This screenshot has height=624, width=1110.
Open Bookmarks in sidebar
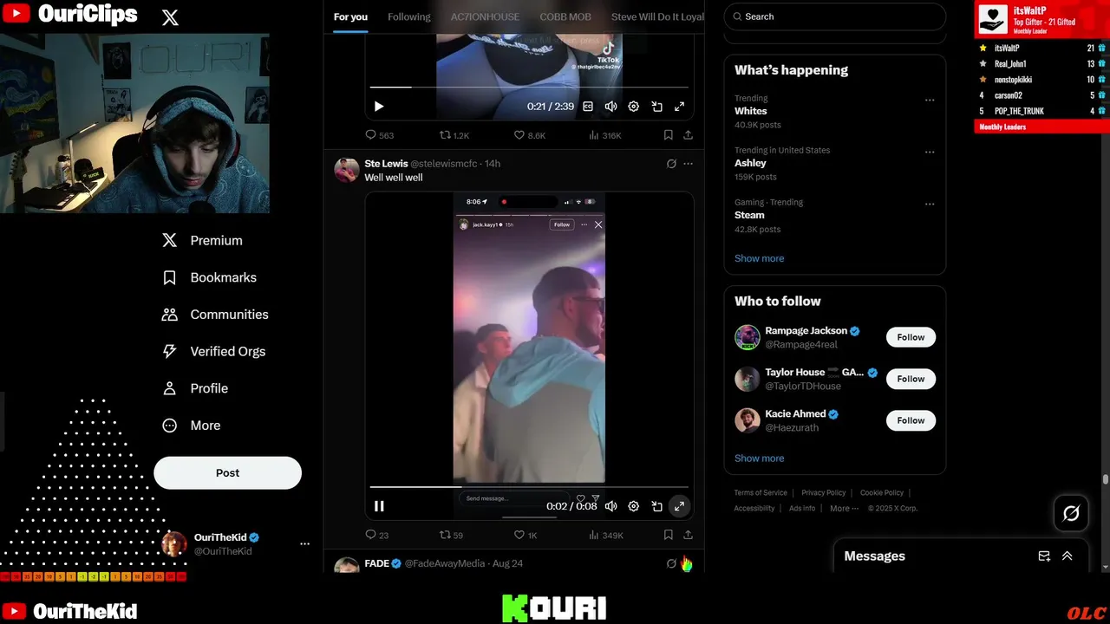click(209, 277)
